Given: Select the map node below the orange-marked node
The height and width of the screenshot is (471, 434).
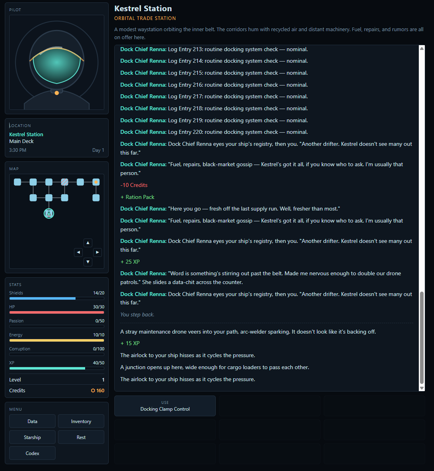Looking at the screenshot, I should (x=96, y=198).
